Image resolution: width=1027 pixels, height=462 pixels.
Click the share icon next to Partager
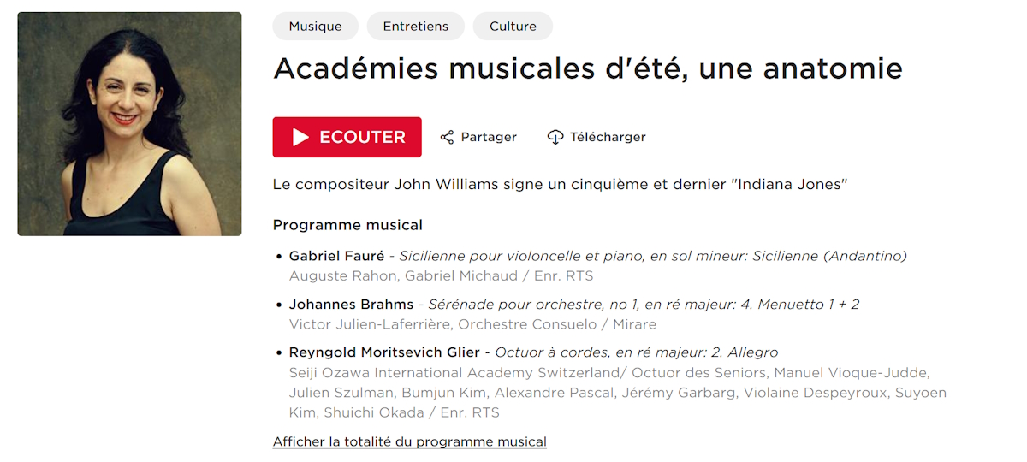[447, 137]
